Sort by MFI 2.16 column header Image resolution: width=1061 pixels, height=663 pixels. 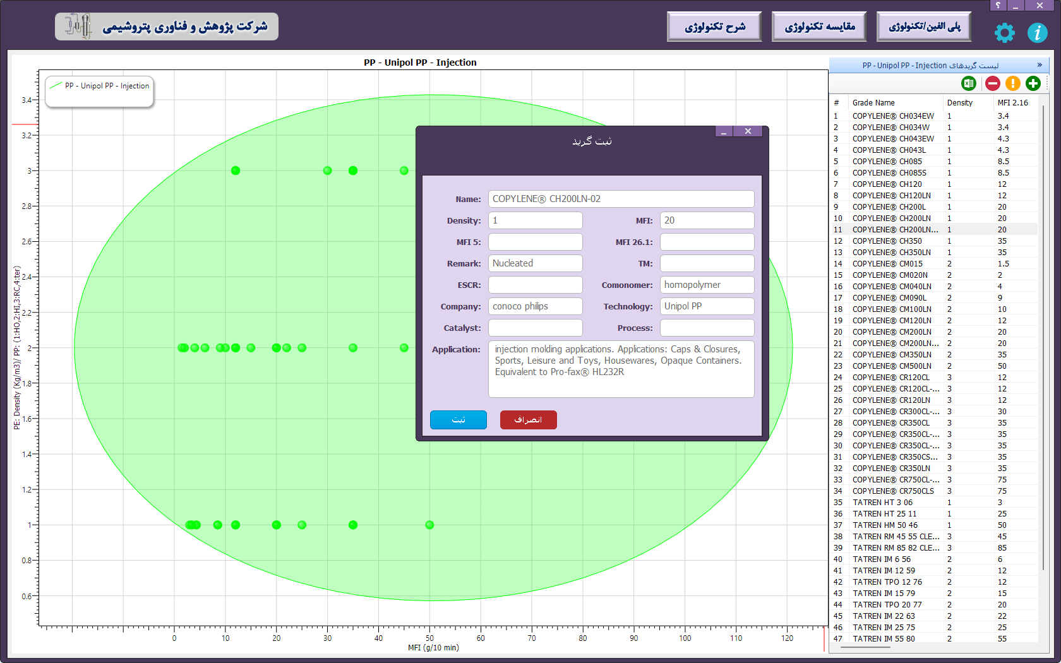coord(1016,103)
